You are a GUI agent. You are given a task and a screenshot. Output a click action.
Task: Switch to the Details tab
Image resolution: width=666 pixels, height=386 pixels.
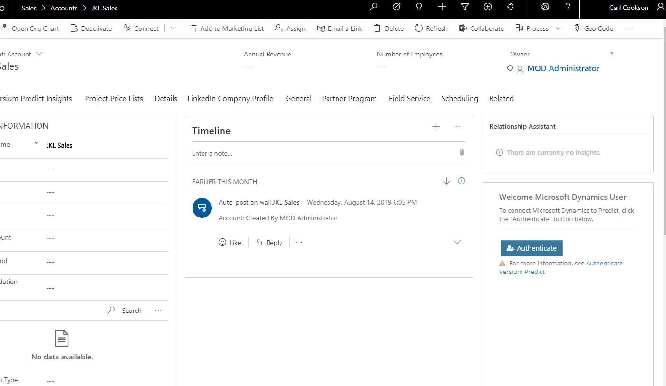coord(166,99)
